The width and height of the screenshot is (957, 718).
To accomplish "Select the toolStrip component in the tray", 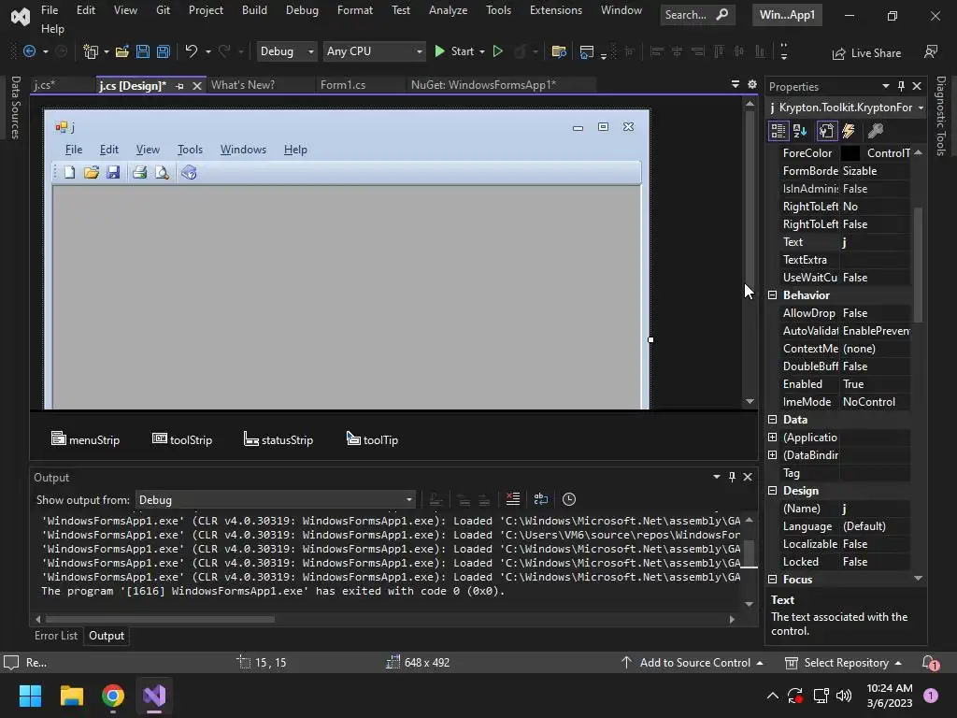I will coord(182,439).
